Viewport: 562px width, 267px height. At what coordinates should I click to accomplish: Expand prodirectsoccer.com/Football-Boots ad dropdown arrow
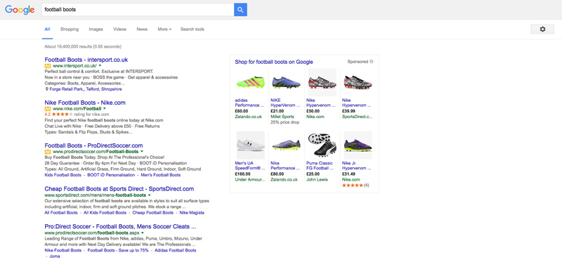point(142,152)
